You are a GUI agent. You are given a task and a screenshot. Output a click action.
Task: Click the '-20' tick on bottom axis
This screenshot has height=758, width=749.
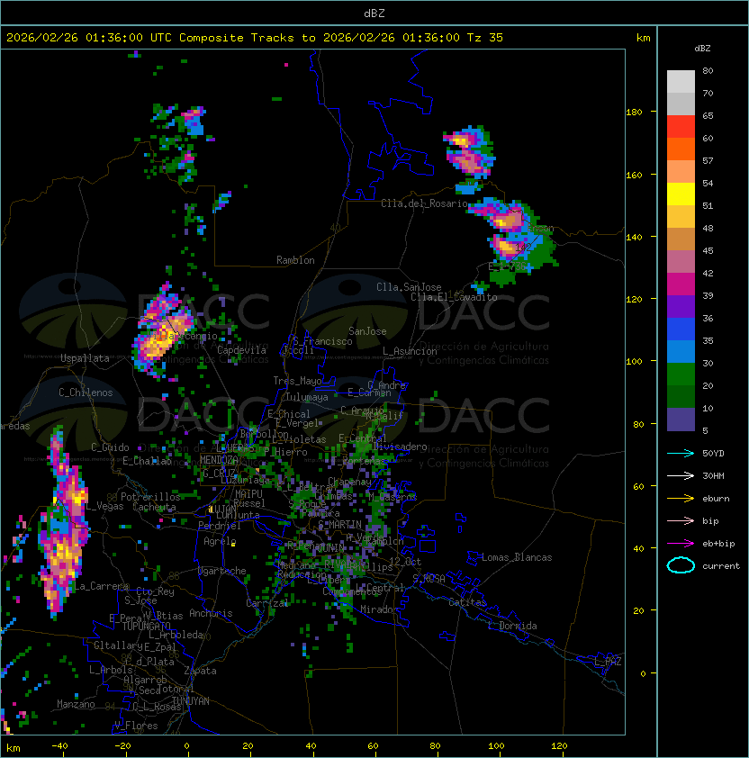(x=122, y=746)
